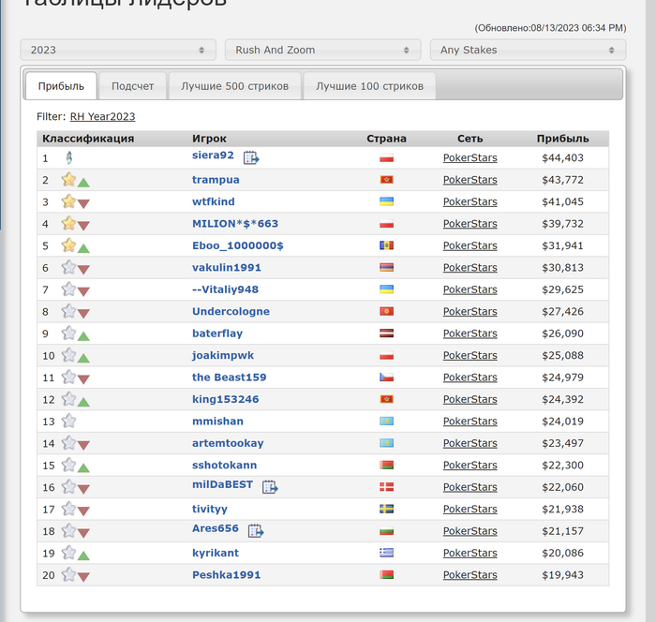
Task: Switch to the Подсчет tab
Action: tap(133, 86)
